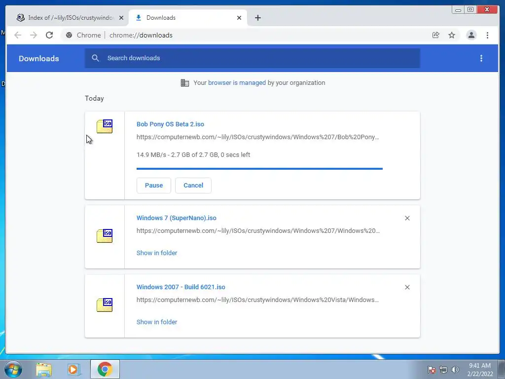Open the Downloads page more actions menu
Screen dimensions: 505x379
click(x=481, y=58)
